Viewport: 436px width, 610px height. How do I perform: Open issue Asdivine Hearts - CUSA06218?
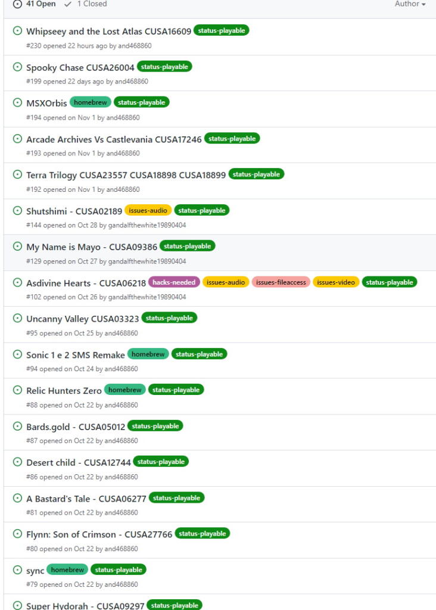(86, 283)
